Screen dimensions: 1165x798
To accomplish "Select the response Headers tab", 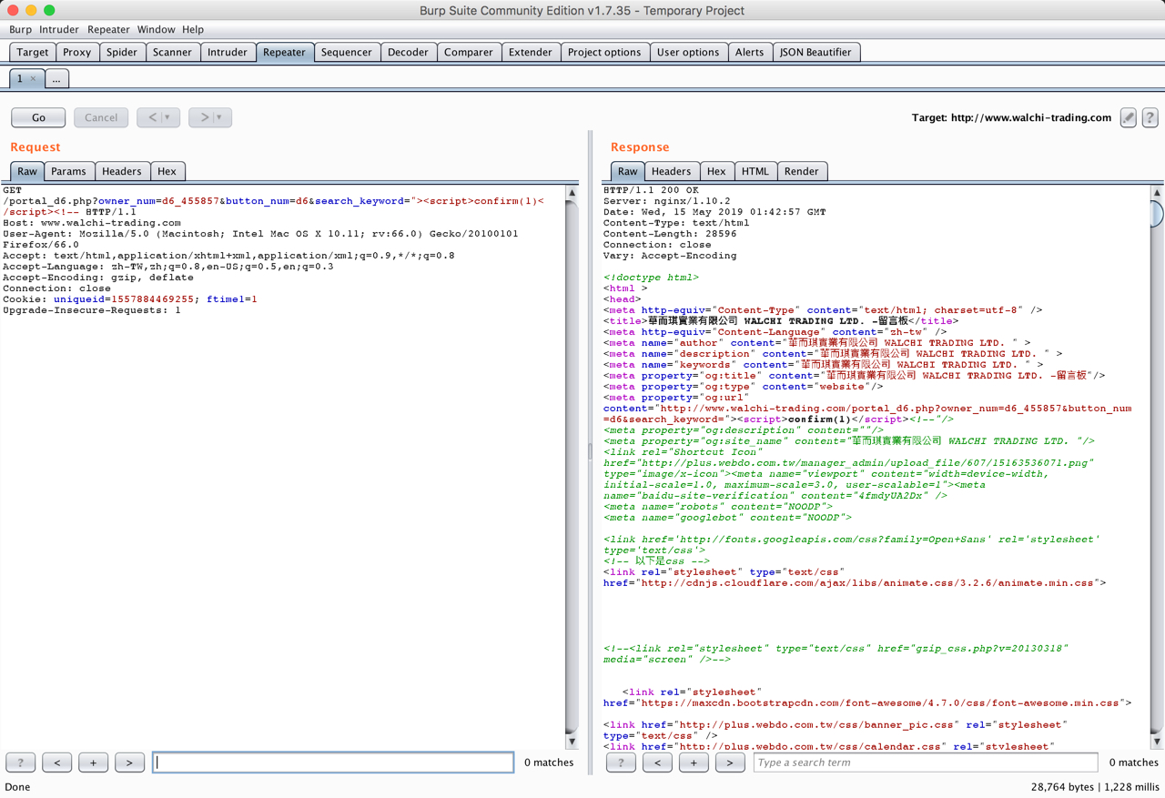I will coord(671,171).
